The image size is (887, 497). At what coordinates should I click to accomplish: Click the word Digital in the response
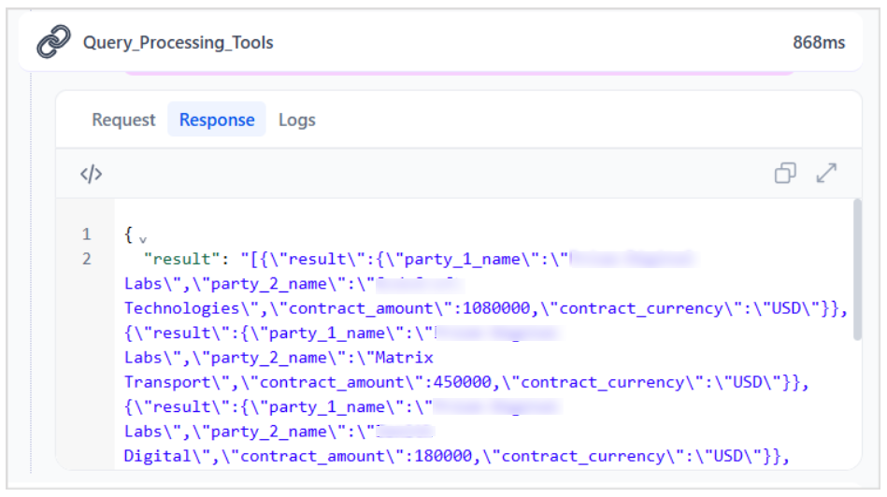pos(158,456)
